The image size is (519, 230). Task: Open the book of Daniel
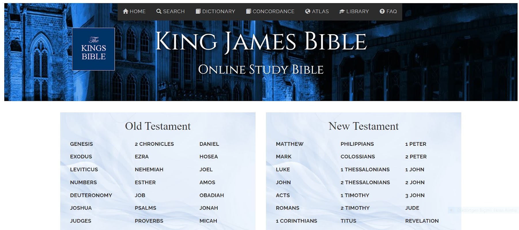click(209, 144)
